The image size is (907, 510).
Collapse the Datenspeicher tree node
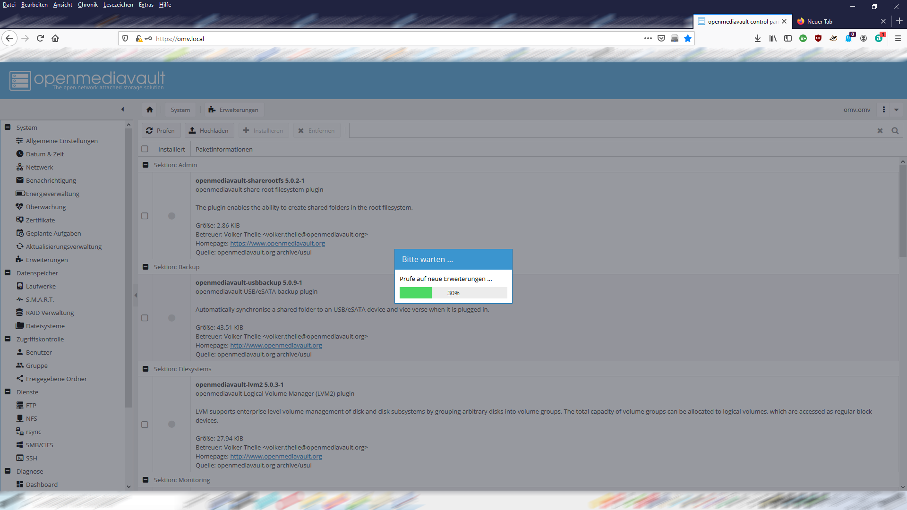pos(8,273)
